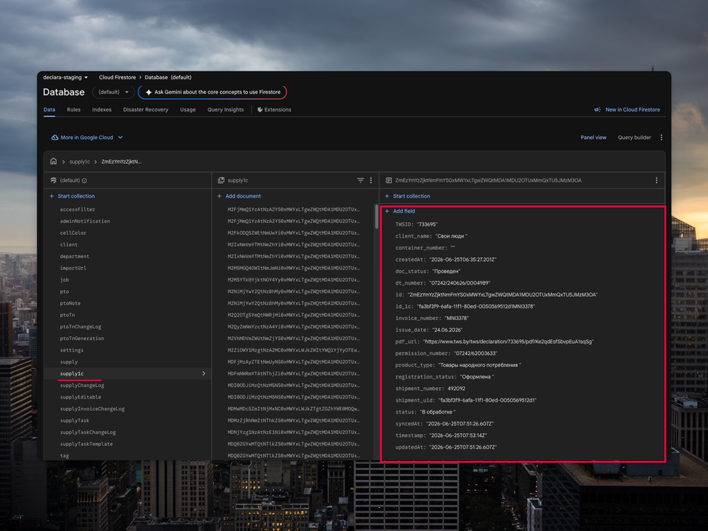This screenshot has height=531, width=708.
Task: Open the (default) database selector dropdown
Action: 113,92
